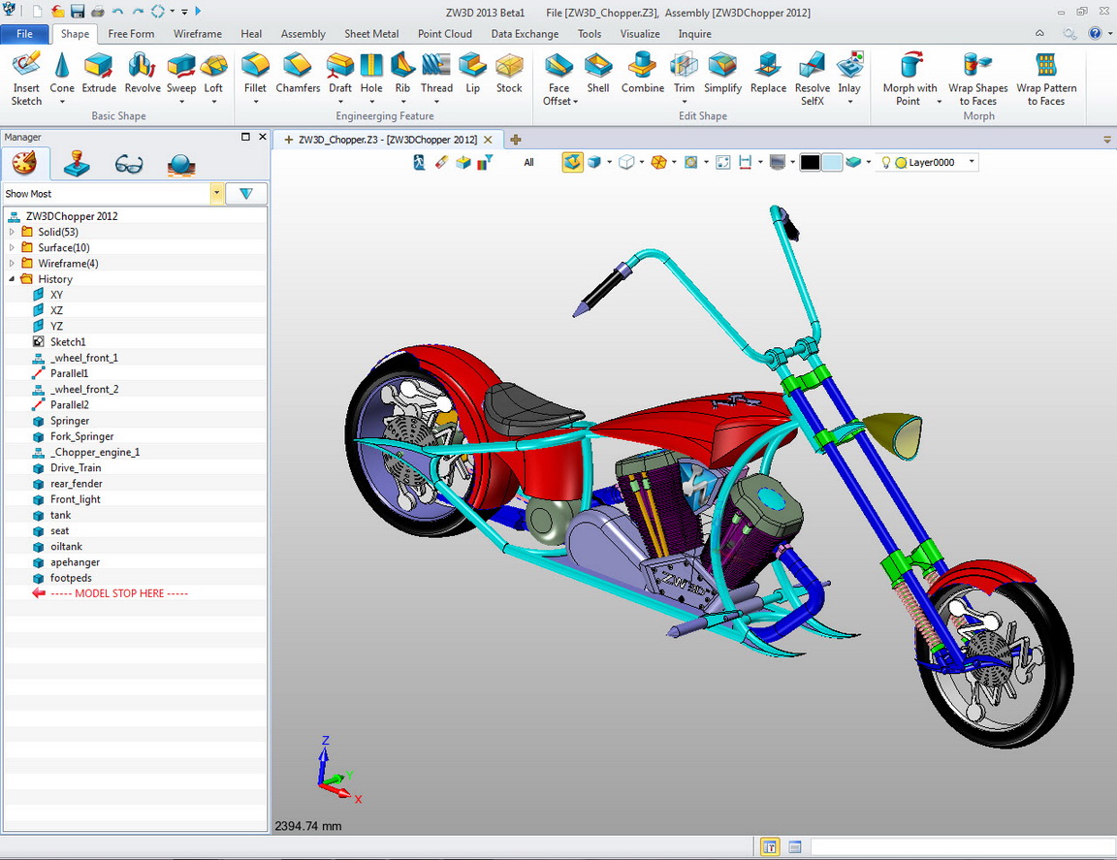Switch to the Visualize tab
This screenshot has height=860, width=1117.
[640, 34]
